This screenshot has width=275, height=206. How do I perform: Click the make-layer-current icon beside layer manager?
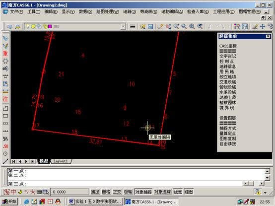(x=17, y=26)
